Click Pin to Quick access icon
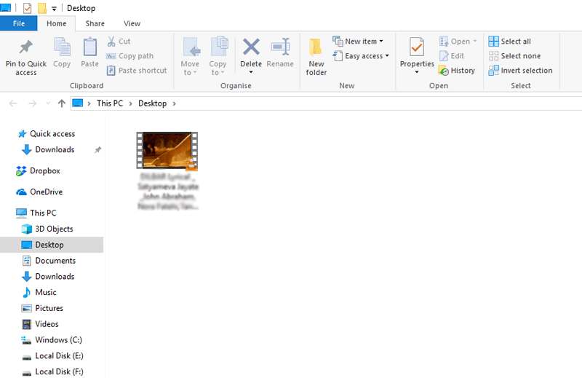This screenshot has height=378, width=582. click(x=26, y=47)
